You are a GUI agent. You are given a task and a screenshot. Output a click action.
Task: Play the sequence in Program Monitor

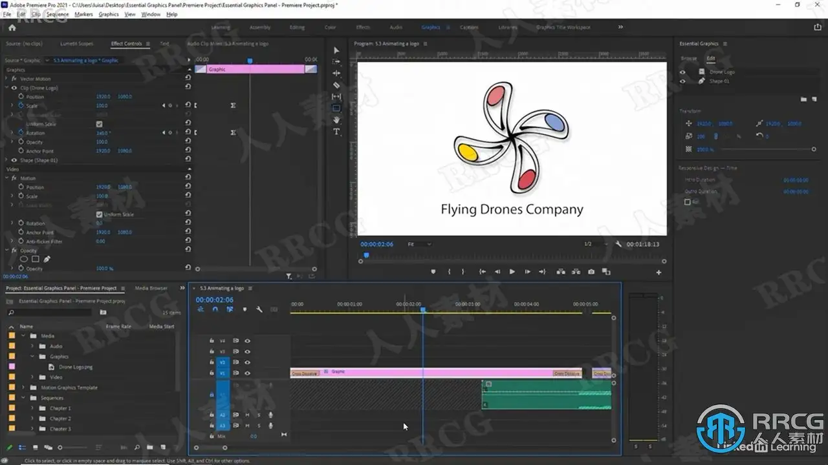pyautogui.click(x=512, y=272)
